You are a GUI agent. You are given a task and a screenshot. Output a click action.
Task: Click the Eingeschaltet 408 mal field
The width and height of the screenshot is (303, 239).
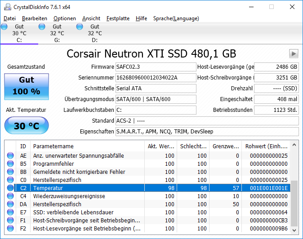276,99
